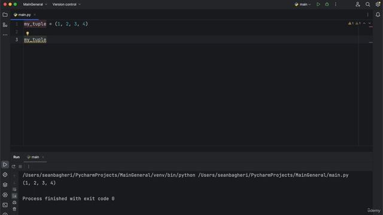This screenshot has width=383, height=215.
Task: Start debugging with the green bug icon
Action: (x=327, y=4)
